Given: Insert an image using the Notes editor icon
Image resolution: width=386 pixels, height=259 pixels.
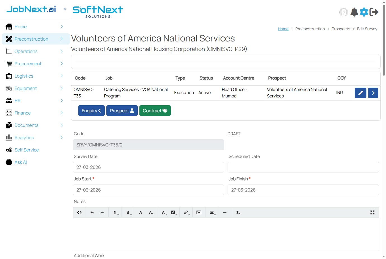Looking at the screenshot, I should [x=199, y=212].
